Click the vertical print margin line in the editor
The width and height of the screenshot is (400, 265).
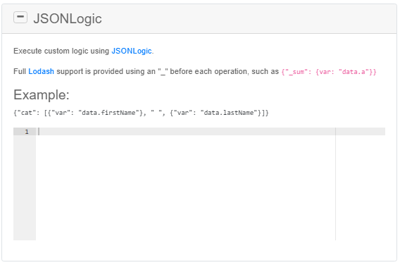(335, 184)
